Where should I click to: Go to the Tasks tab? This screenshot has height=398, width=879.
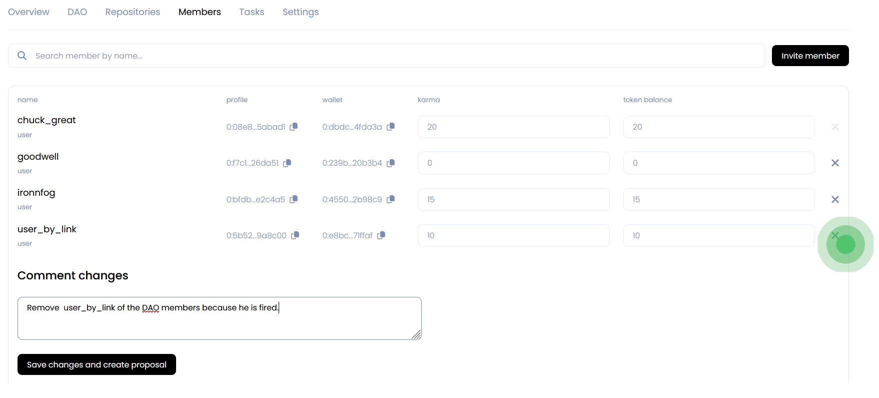[x=252, y=12]
